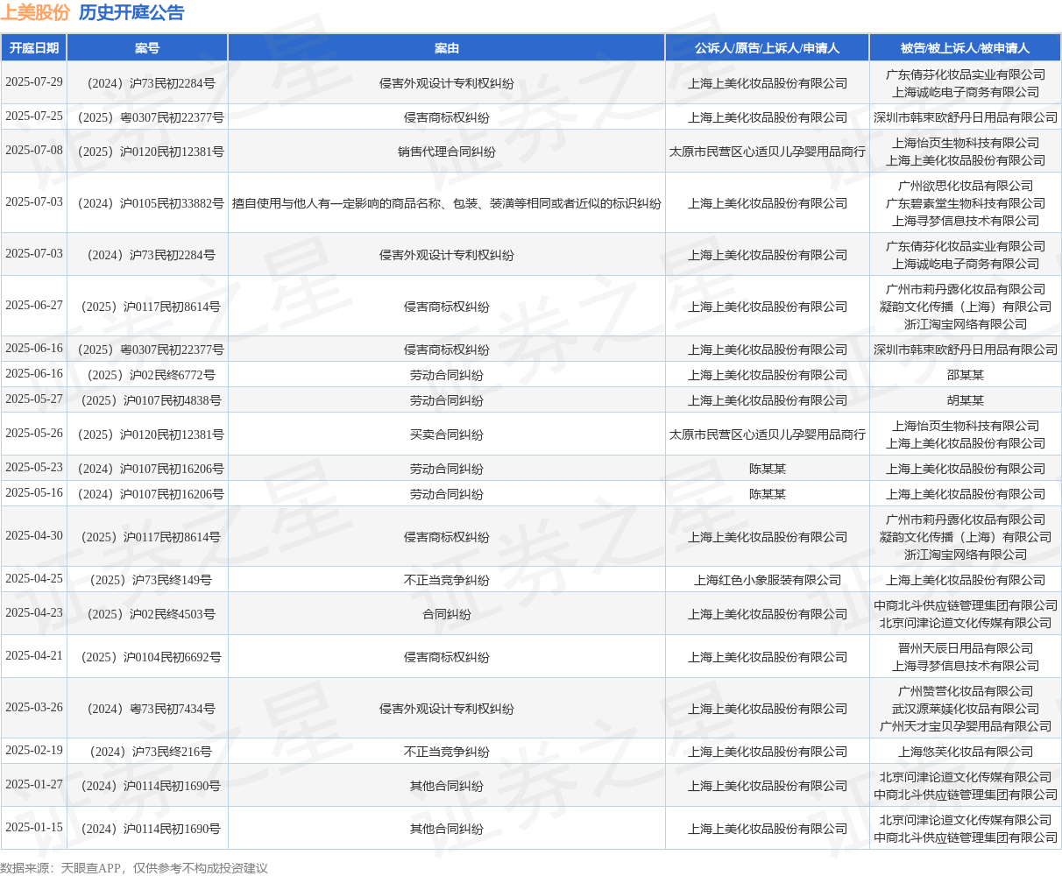Click case number (2025)沪02民终4503号

pyautogui.click(x=147, y=614)
